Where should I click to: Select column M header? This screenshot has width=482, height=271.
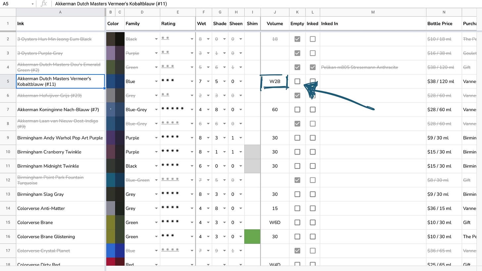pyautogui.click(x=373, y=12)
